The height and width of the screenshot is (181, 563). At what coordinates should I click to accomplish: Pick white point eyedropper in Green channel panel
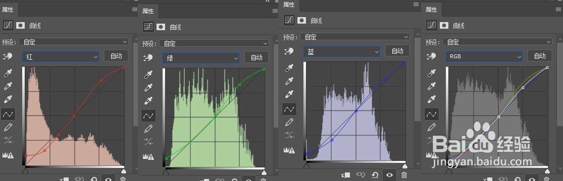148,101
